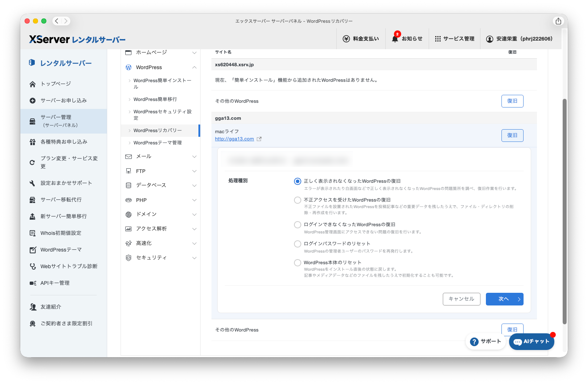Click the APIキー管理 icon

(33, 283)
